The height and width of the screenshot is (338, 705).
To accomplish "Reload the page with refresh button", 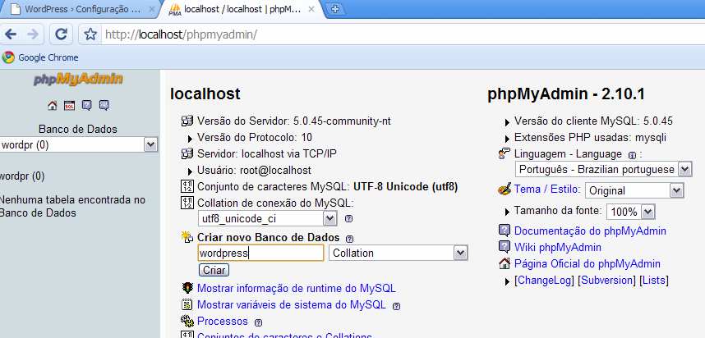I will 61,34.
